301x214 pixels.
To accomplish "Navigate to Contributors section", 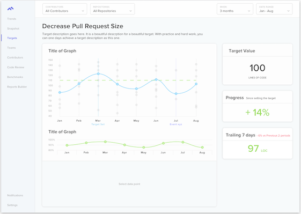I will click(15, 57).
